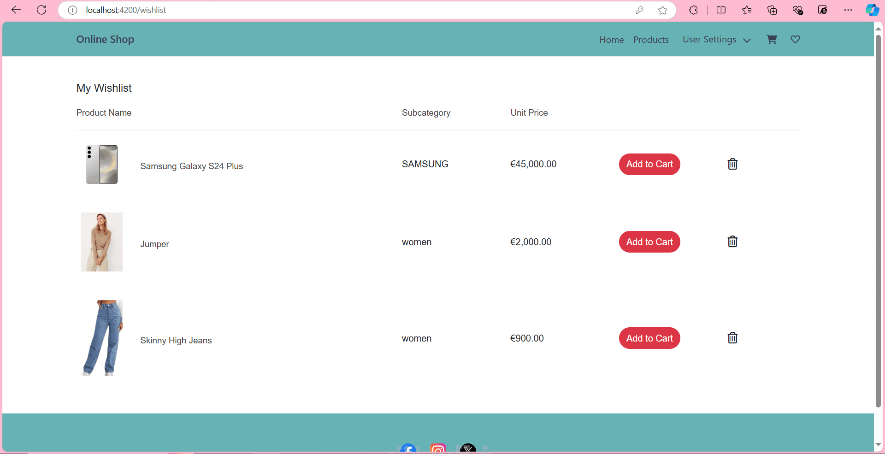Go back using browser back arrow
Screen dimensions: 885x454
pyautogui.click(x=16, y=10)
